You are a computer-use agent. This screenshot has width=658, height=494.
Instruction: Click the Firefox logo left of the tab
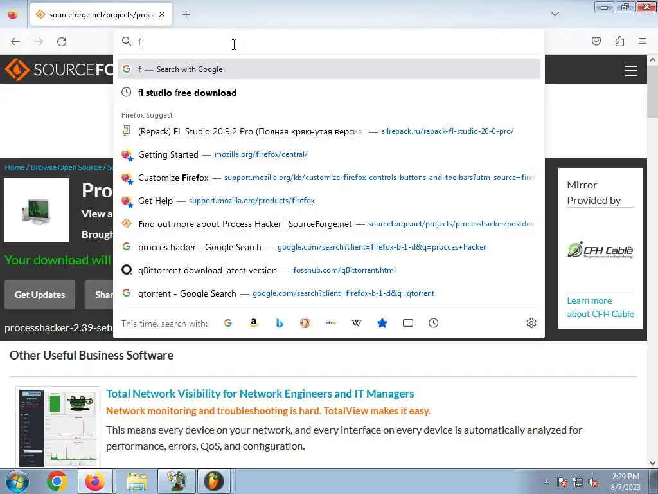(13, 14)
